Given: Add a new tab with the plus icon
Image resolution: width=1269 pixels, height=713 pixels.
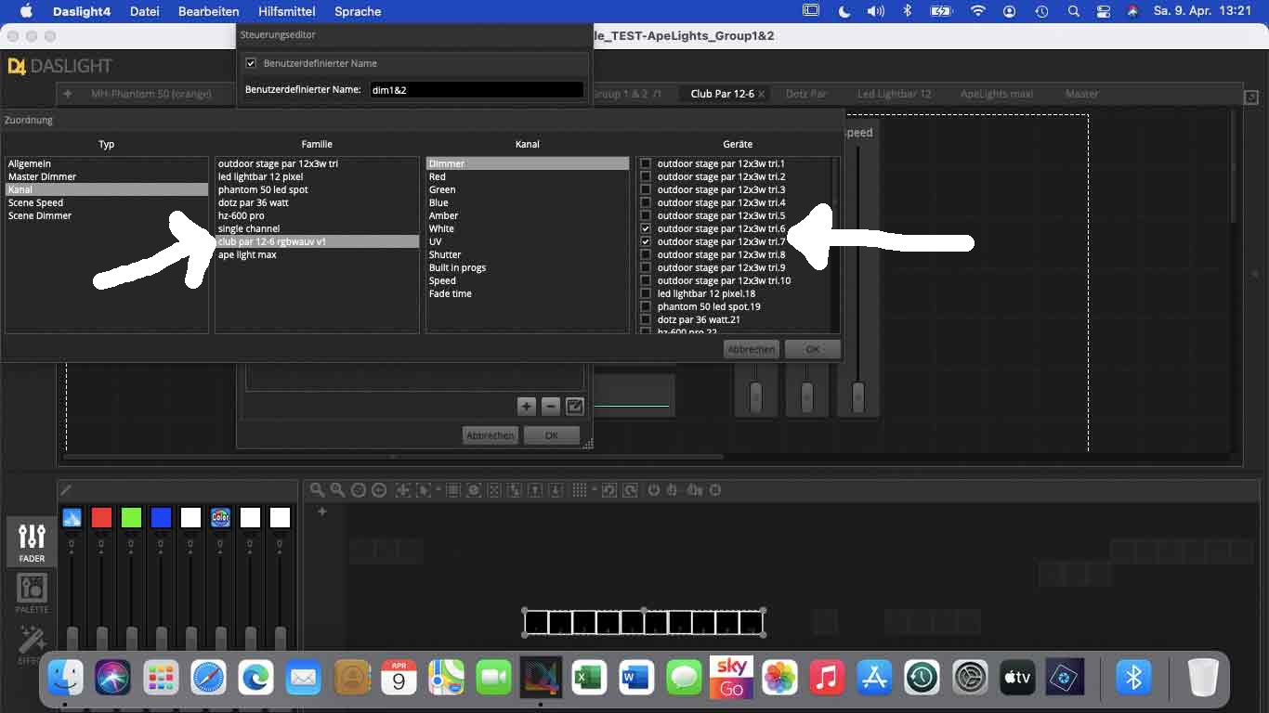Looking at the screenshot, I should pyautogui.click(x=68, y=94).
